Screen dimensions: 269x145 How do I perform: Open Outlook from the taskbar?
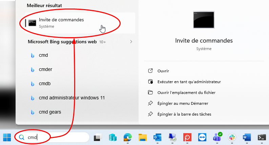(157, 137)
